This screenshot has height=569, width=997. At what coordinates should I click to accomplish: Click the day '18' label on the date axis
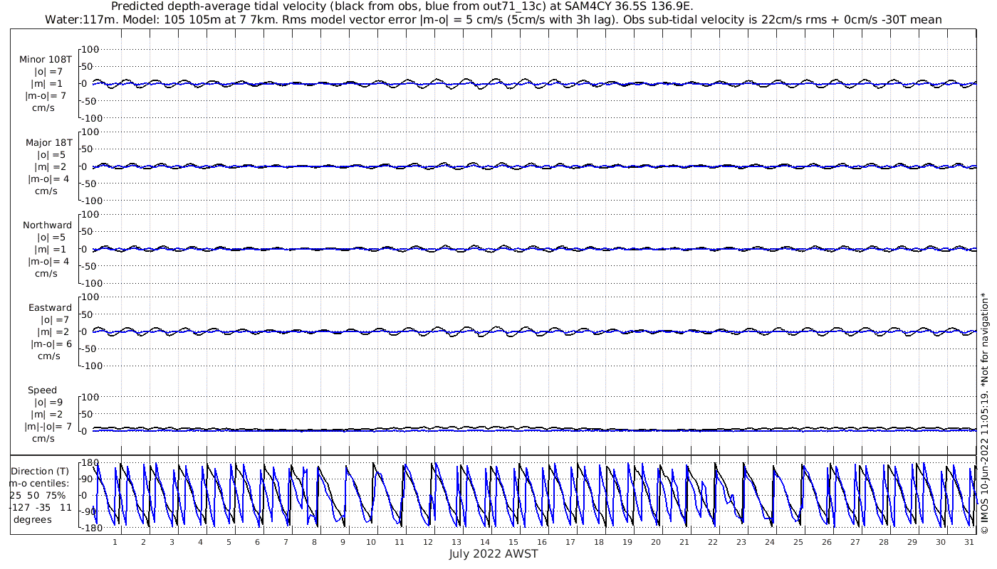[x=599, y=542]
